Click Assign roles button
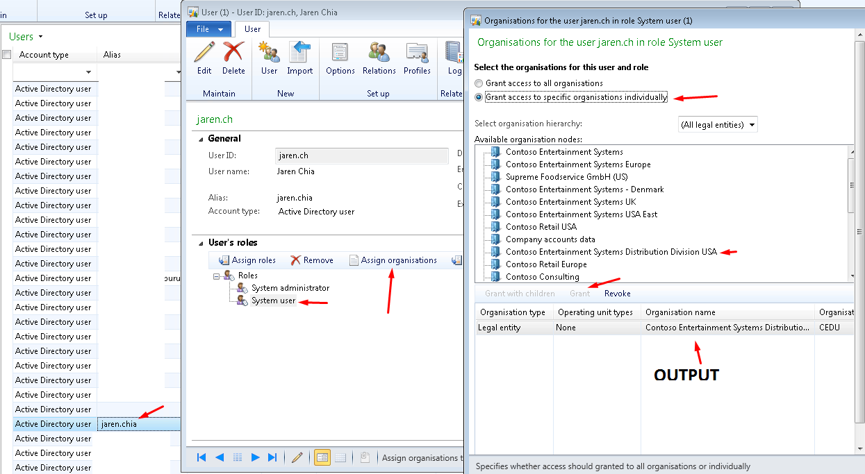The image size is (865, 474). [247, 260]
